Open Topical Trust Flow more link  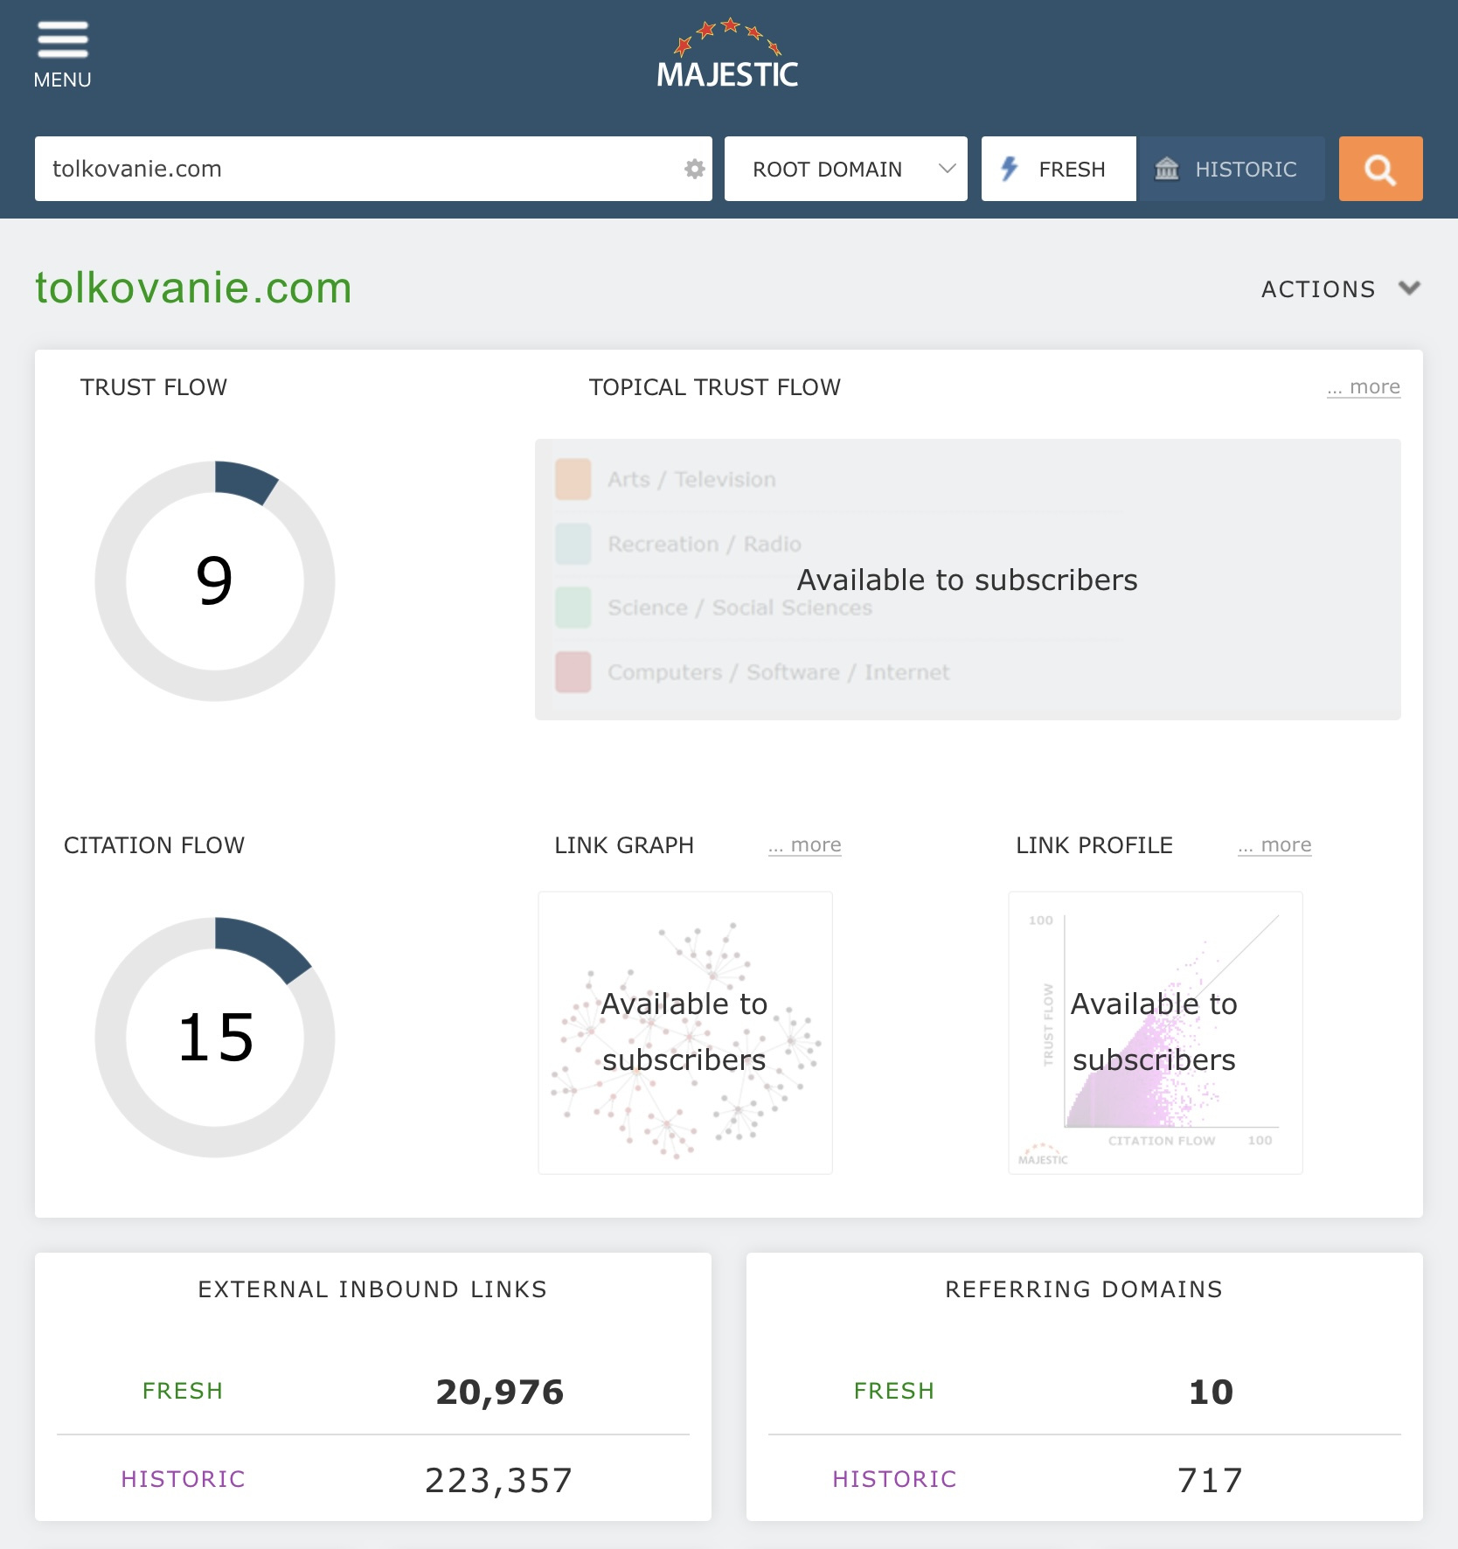(x=1364, y=386)
